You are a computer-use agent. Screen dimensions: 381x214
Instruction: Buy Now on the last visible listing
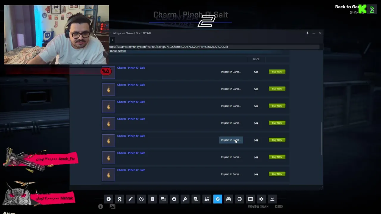(277, 174)
